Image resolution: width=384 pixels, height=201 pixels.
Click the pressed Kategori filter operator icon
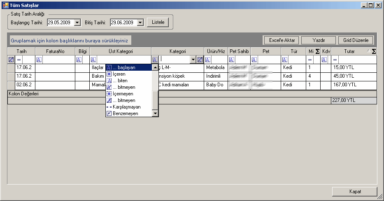[x=155, y=60]
